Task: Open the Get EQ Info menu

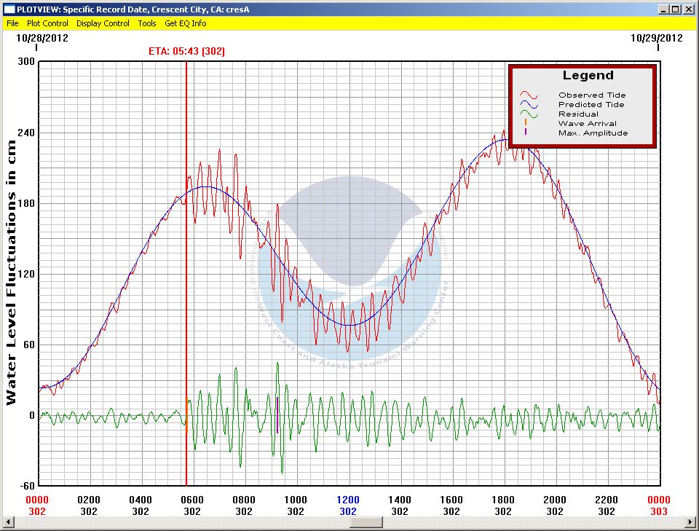Action: pos(185,23)
